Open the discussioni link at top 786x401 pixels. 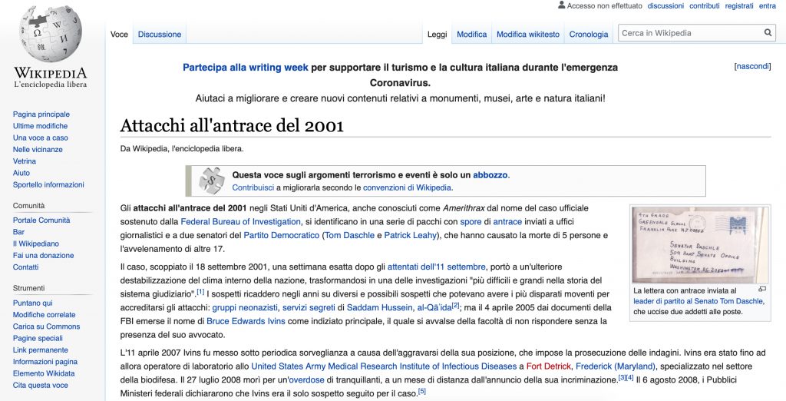665,6
